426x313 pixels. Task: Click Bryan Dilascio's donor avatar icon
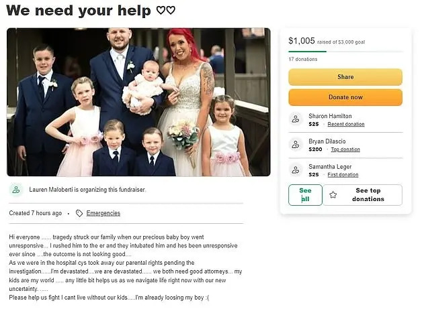coord(296,145)
